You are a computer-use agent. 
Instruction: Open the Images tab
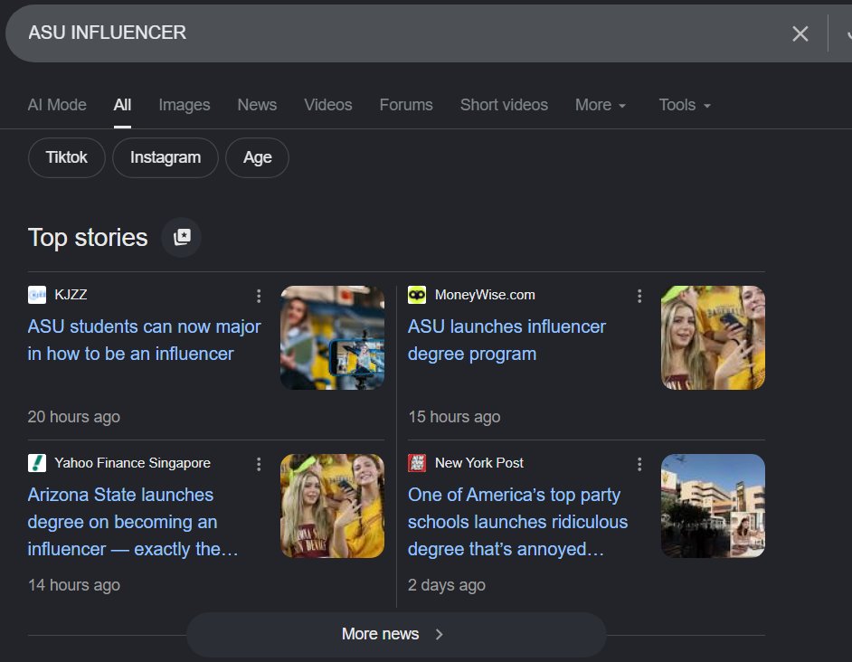pyautogui.click(x=185, y=105)
